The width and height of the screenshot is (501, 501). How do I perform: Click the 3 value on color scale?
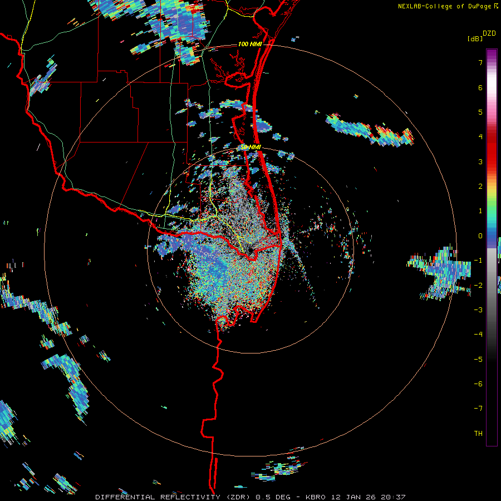(480, 161)
